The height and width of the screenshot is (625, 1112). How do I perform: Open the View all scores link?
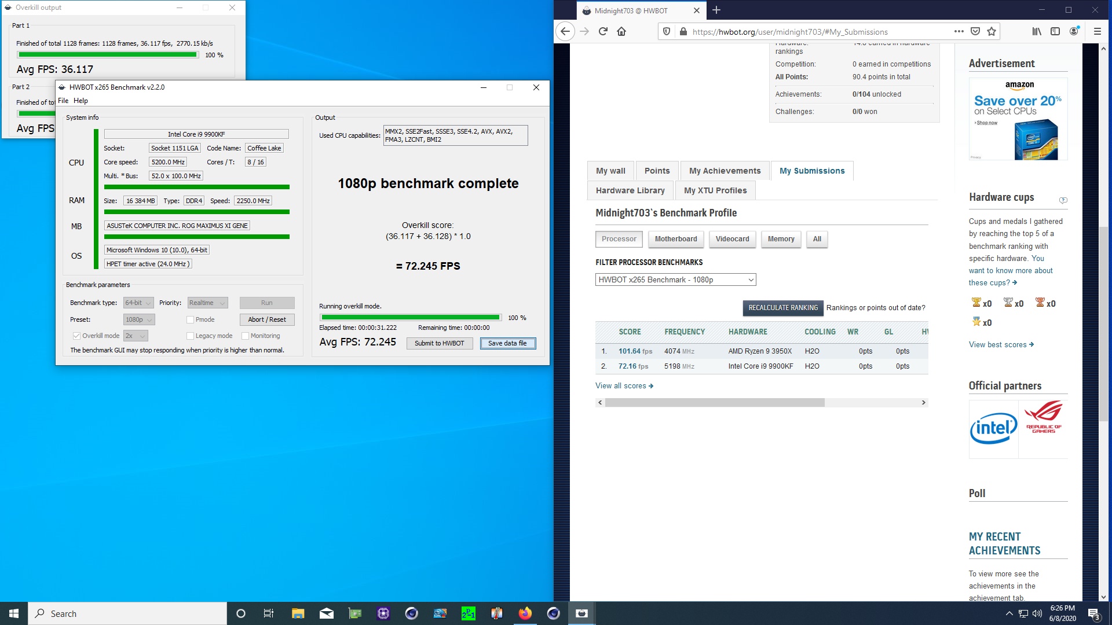pos(624,386)
